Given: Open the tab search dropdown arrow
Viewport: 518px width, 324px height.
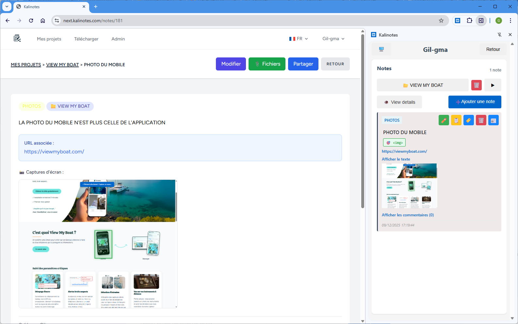Looking at the screenshot, I should pos(7,7).
